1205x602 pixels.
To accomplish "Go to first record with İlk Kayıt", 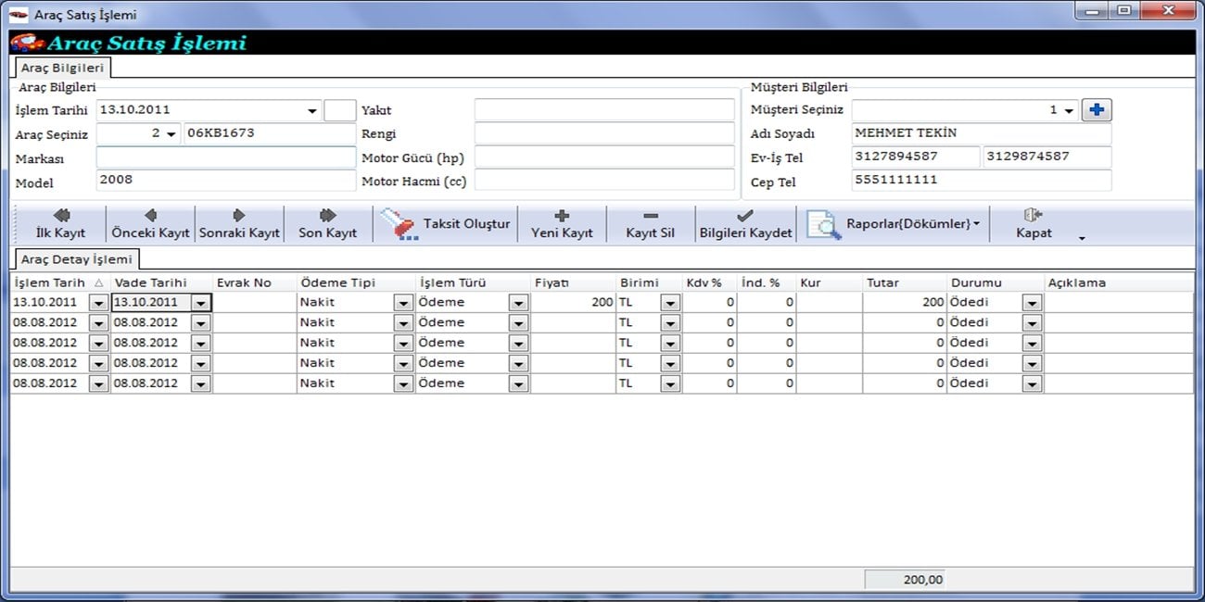I will click(60, 224).
